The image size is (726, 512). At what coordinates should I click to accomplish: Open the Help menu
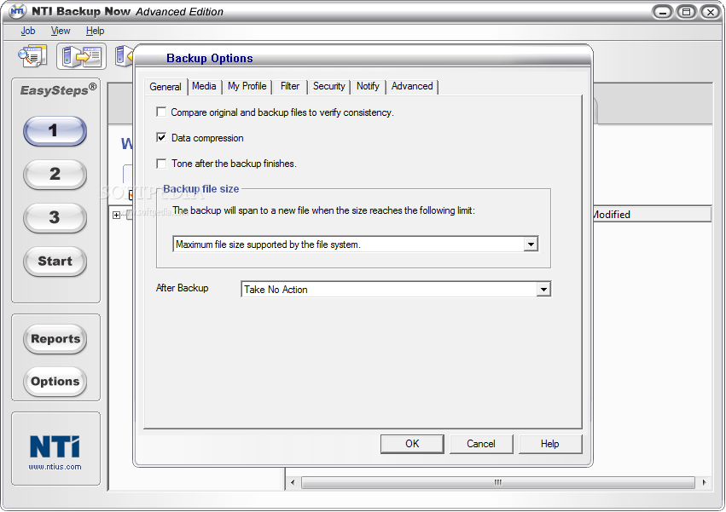[x=95, y=31]
